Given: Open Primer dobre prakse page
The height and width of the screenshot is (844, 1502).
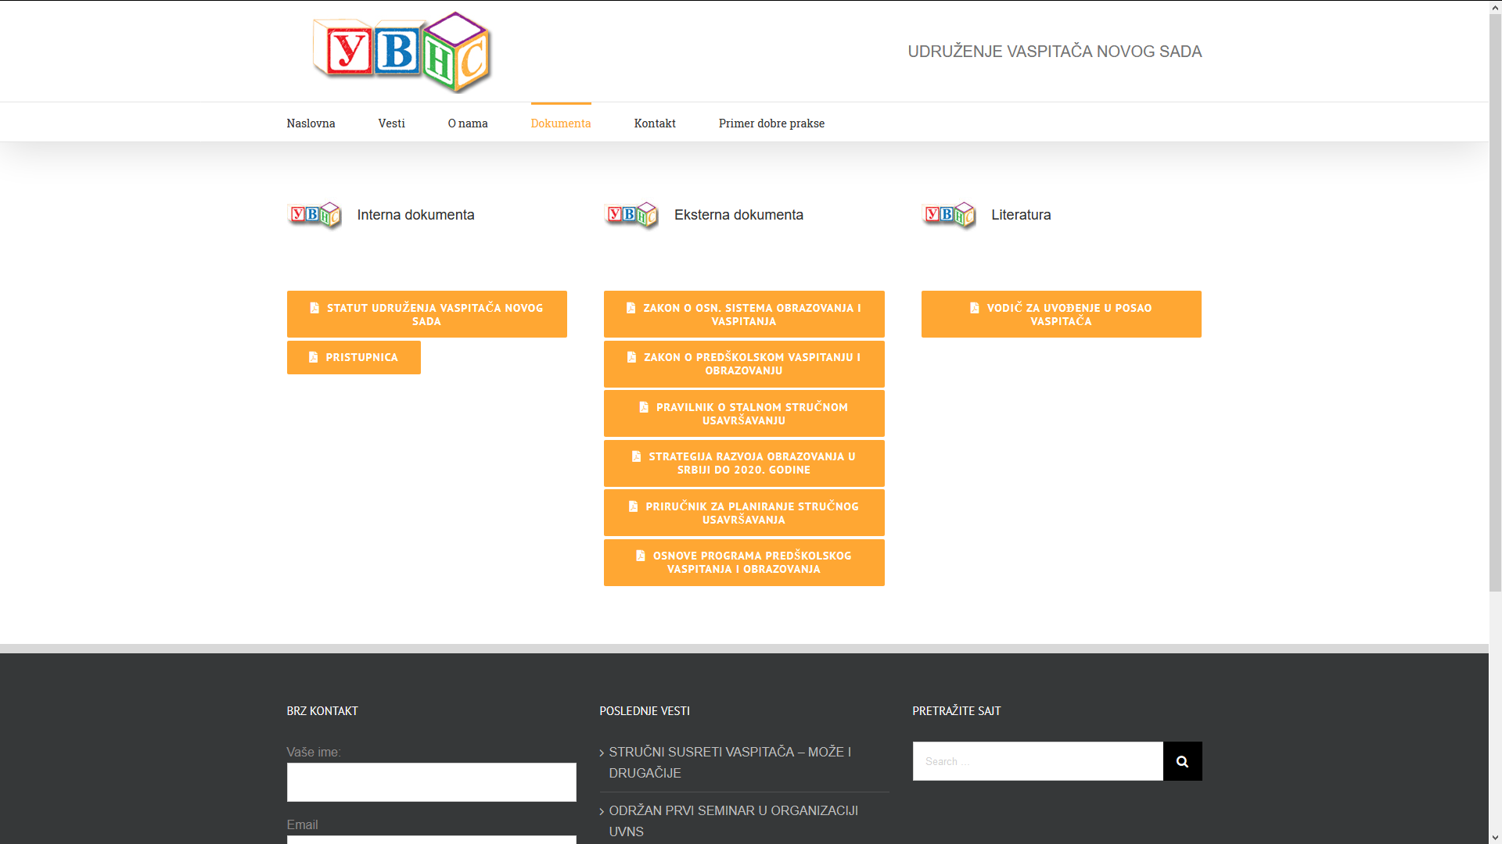Looking at the screenshot, I should (x=771, y=123).
